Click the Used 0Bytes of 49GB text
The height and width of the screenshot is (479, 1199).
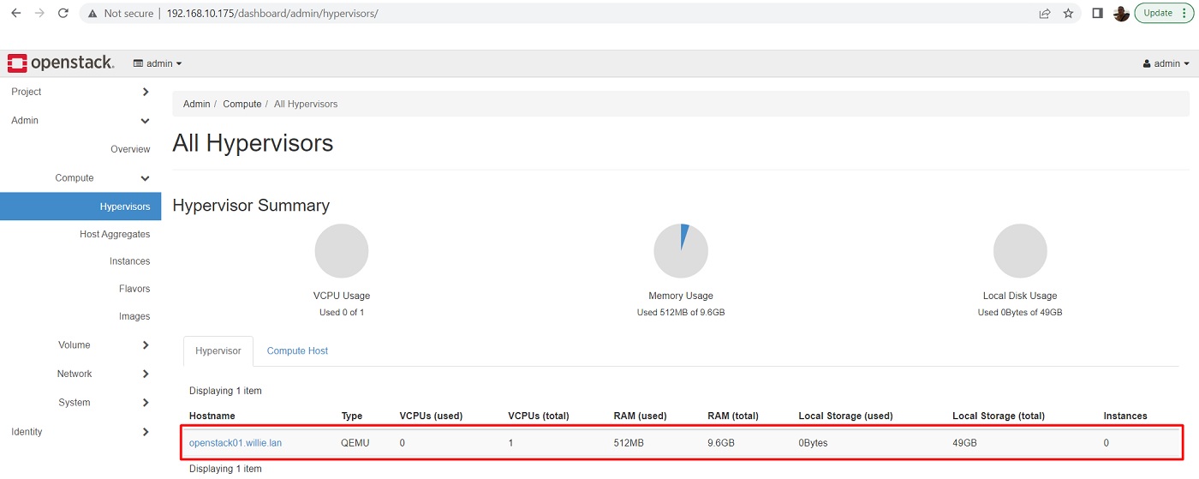(x=1020, y=313)
